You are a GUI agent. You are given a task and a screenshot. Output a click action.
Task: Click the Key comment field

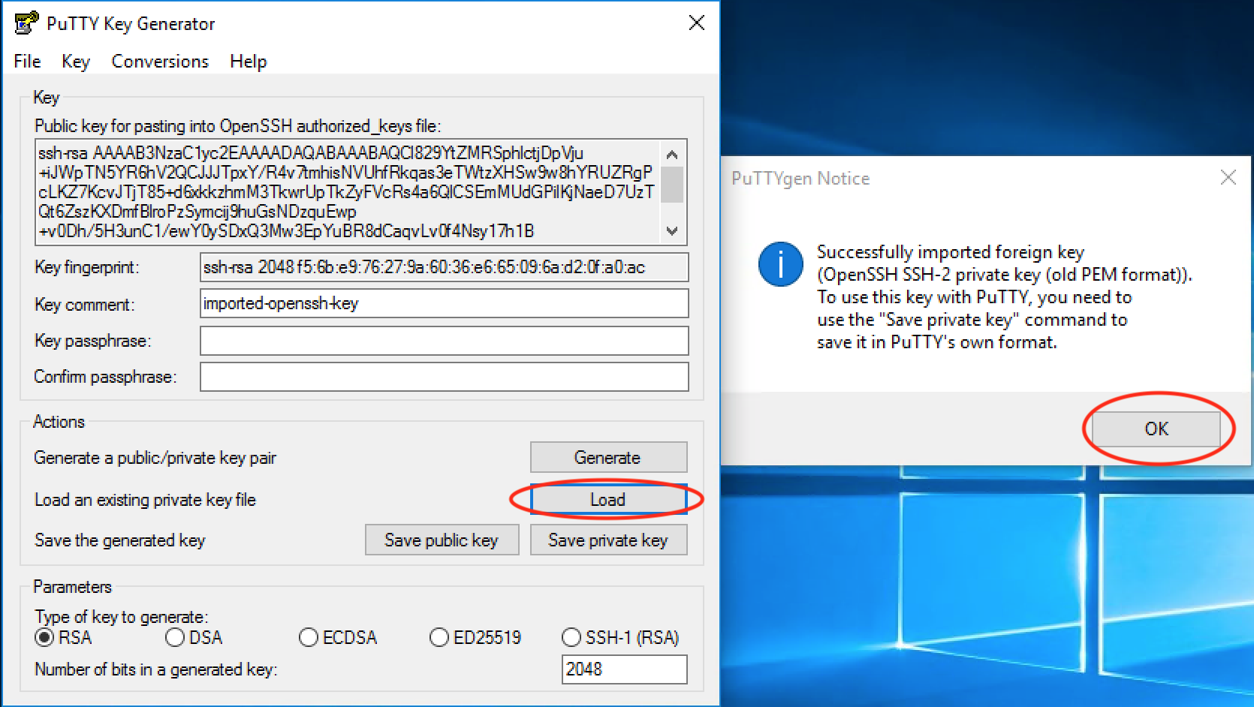pos(444,303)
